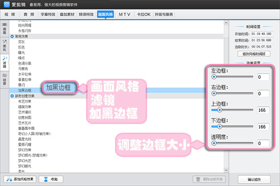Click the trash delete current style button
The height and width of the screenshot is (186, 280).
[x=209, y=179]
